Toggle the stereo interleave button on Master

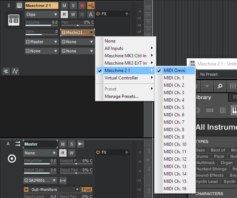tap(63, 181)
